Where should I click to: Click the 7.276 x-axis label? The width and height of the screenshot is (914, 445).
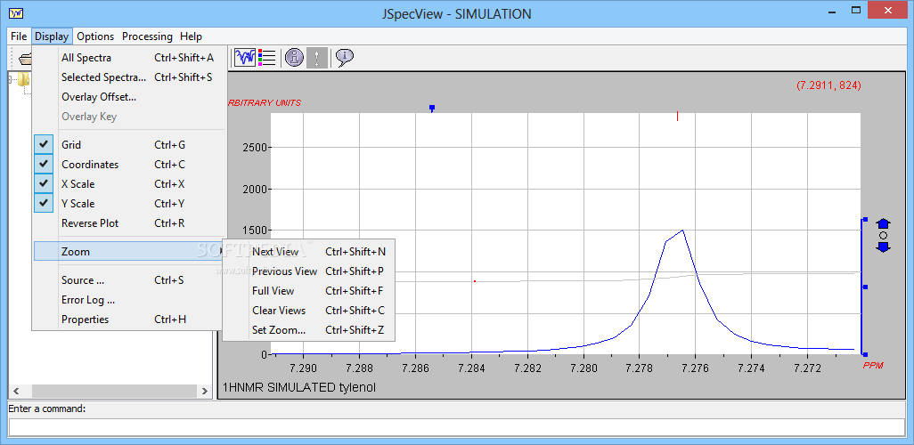(x=696, y=368)
